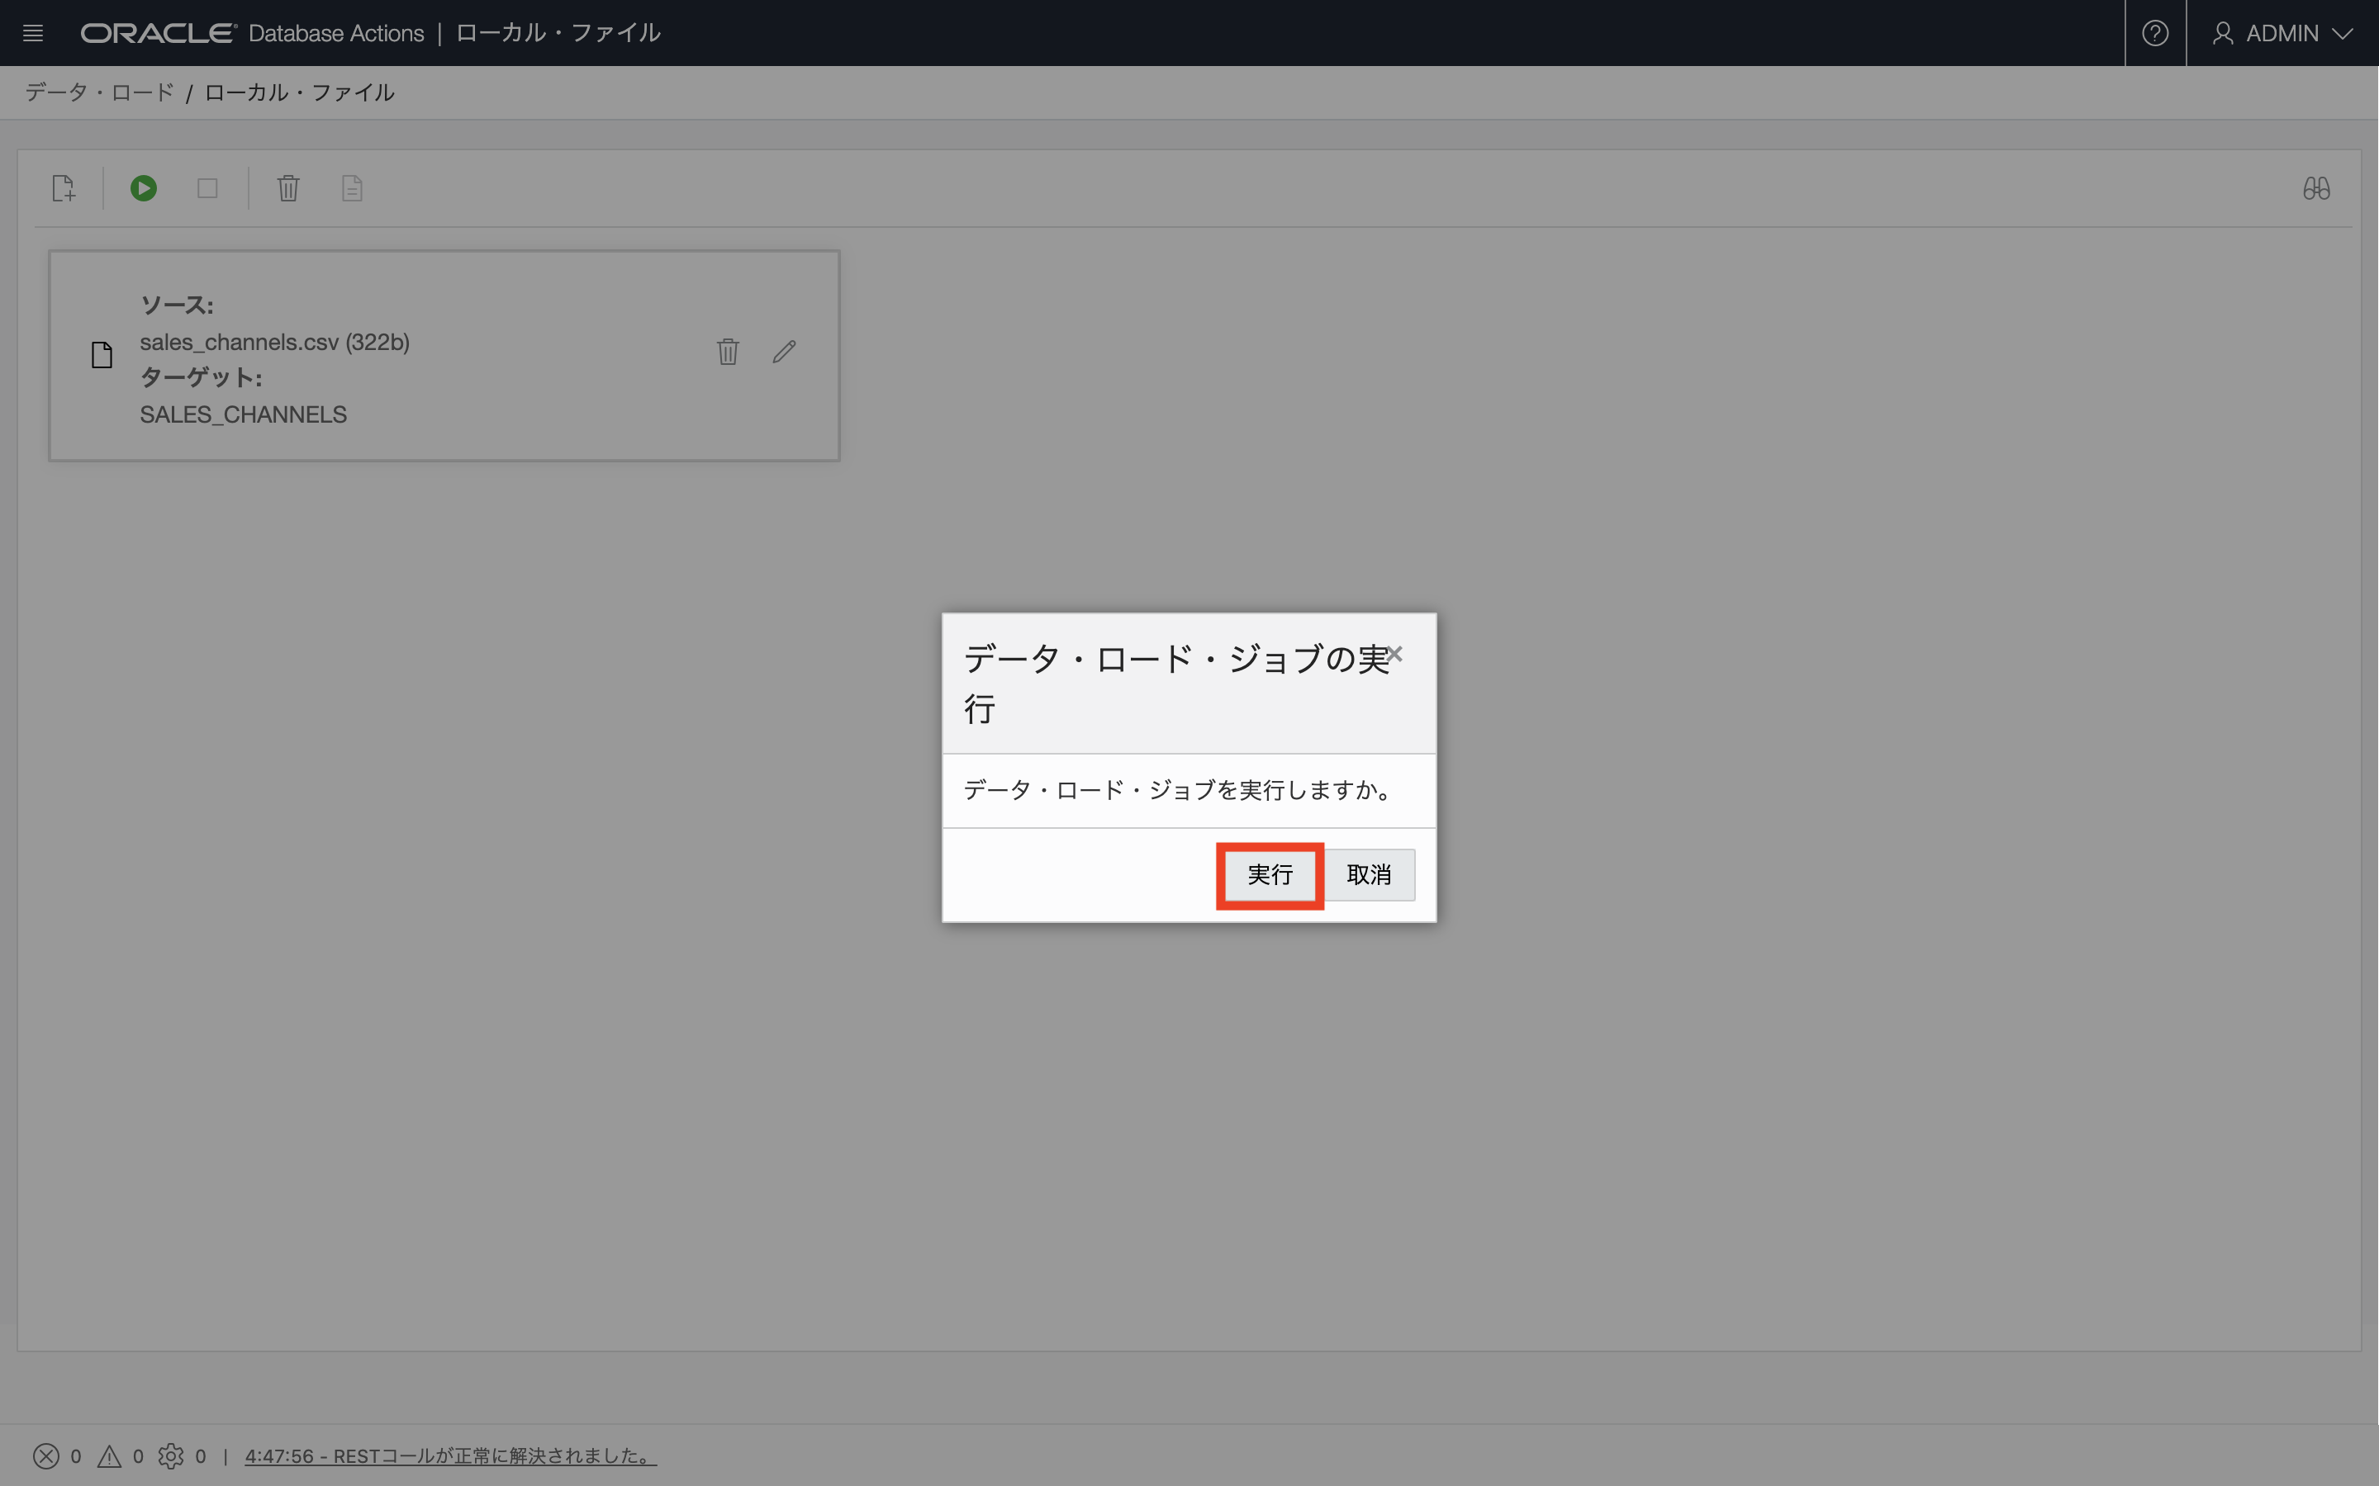Remove the sales_channels.csv card
This screenshot has width=2379, height=1486.
(x=728, y=351)
